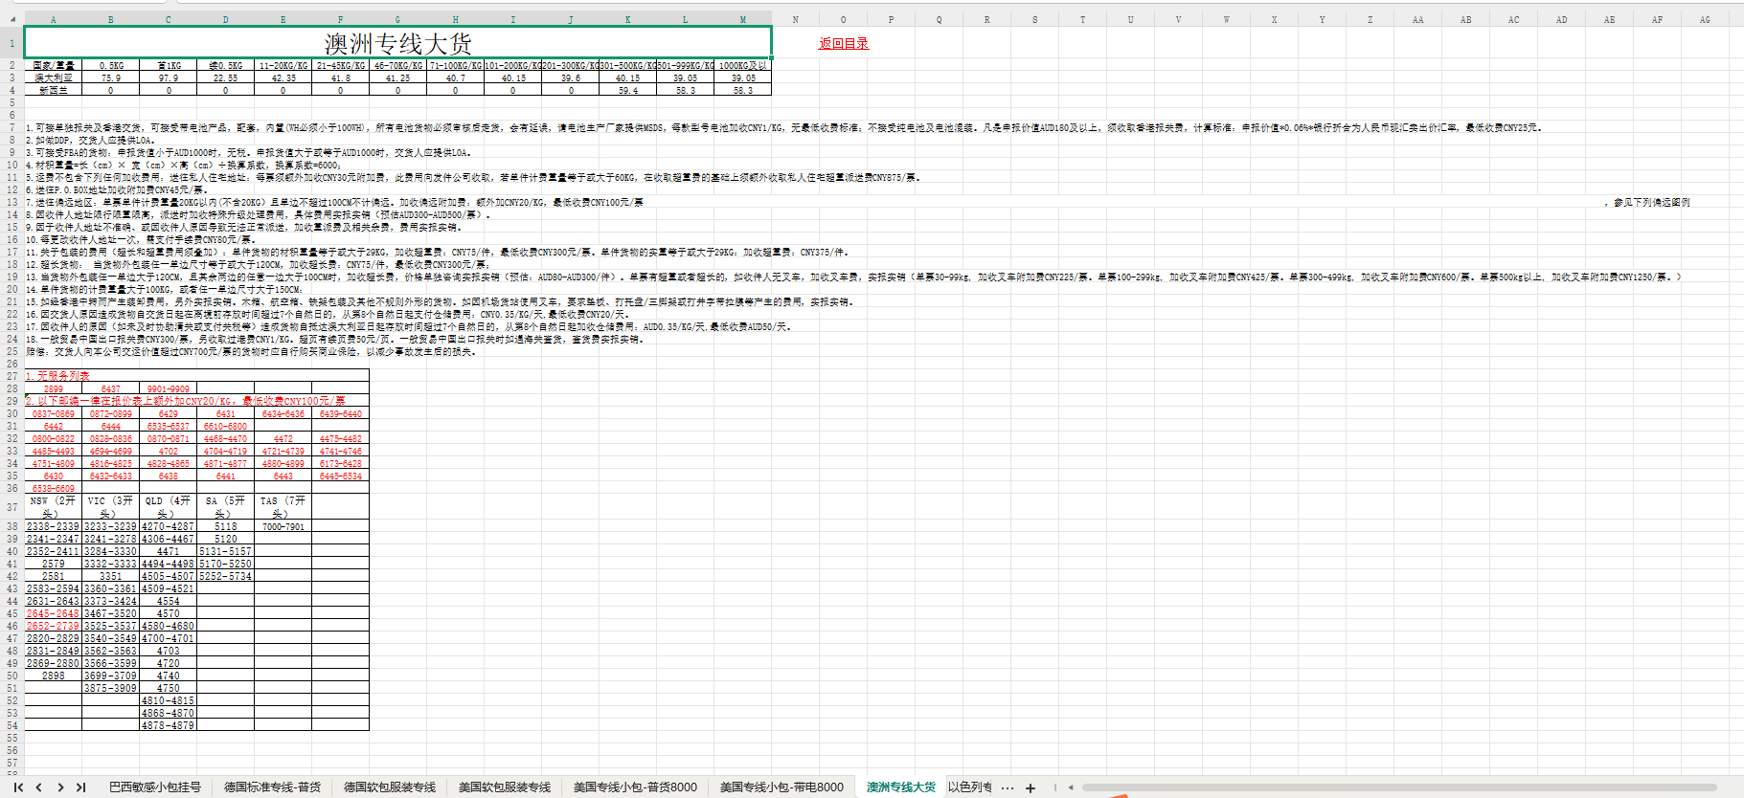1744x798 pixels.
Task: Switch to 美国专线小包-带电8000 sheet
Action: coord(781,787)
